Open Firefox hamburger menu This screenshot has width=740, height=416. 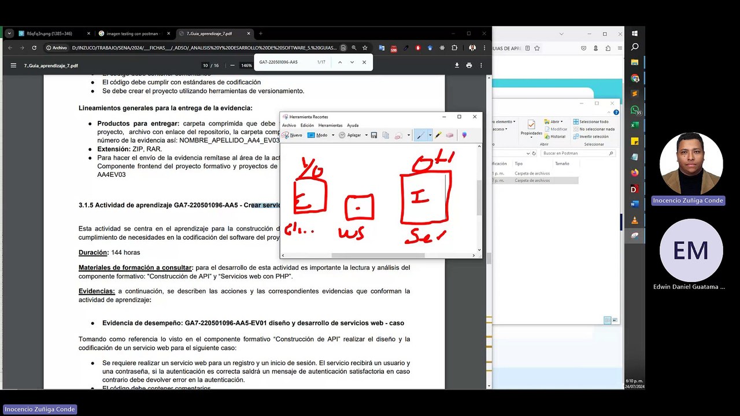click(x=619, y=49)
